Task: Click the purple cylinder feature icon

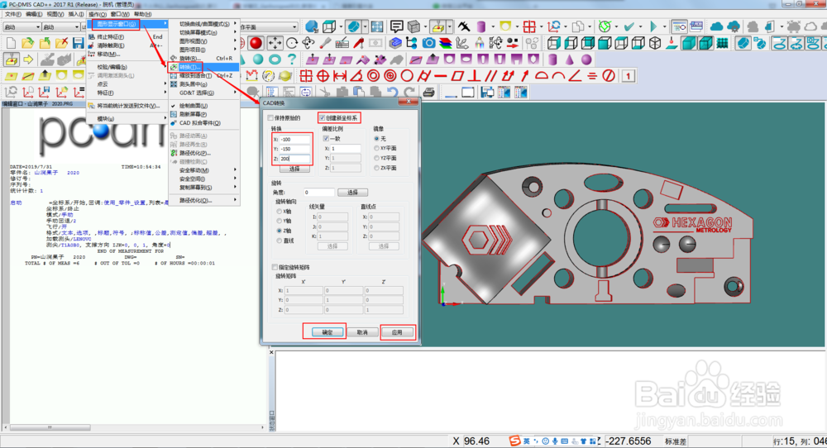Action: [x=552, y=60]
